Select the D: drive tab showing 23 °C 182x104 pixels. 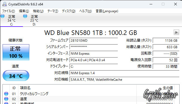[34, 20]
